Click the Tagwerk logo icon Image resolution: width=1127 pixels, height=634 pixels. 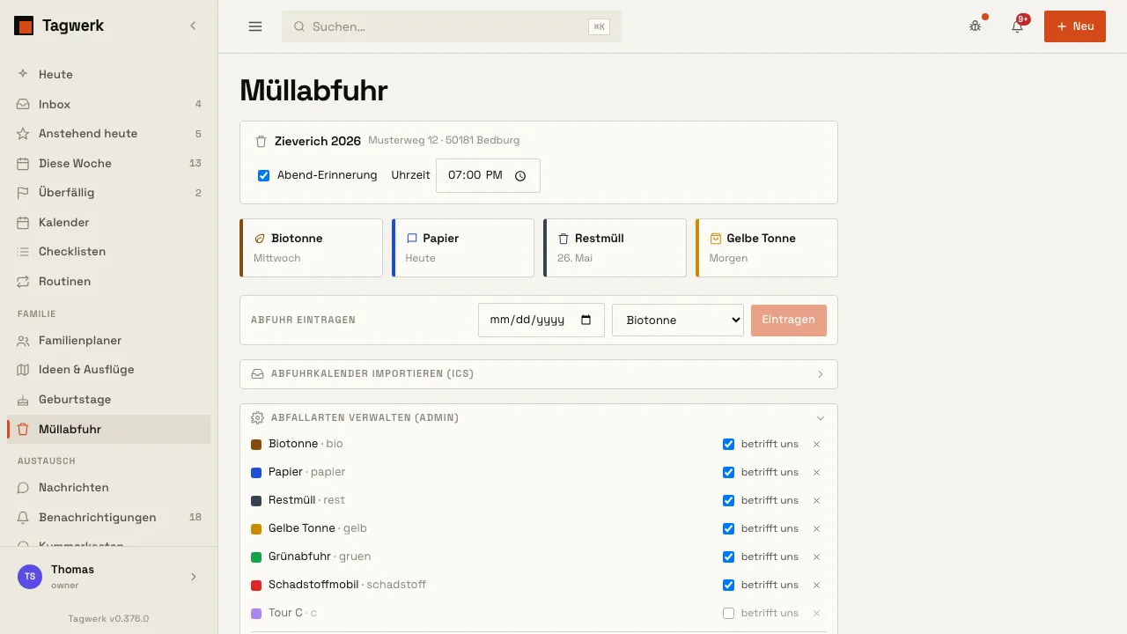[x=24, y=26]
